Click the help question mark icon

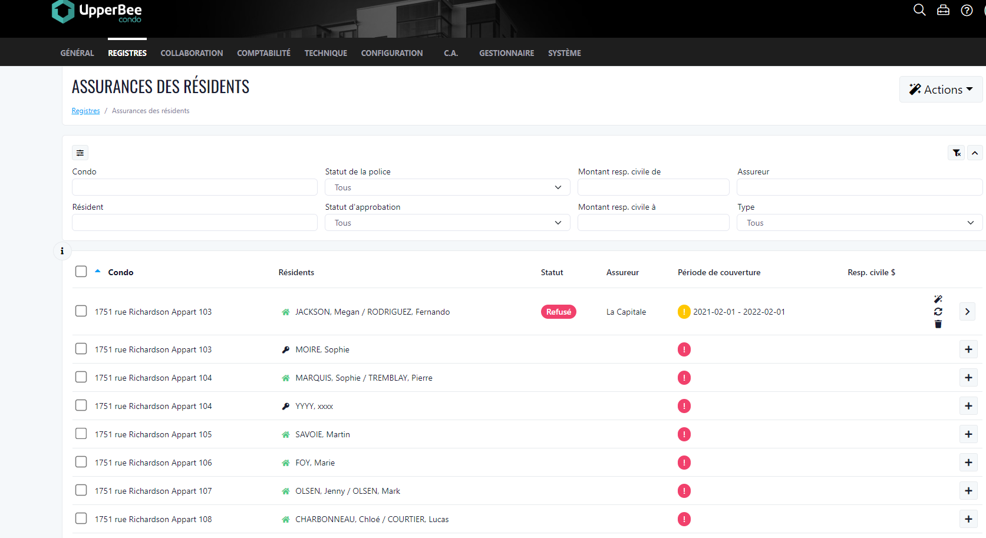(x=967, y=10)
